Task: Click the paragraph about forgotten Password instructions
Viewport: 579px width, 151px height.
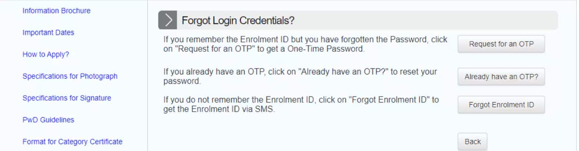Action: tap(305, 44)
